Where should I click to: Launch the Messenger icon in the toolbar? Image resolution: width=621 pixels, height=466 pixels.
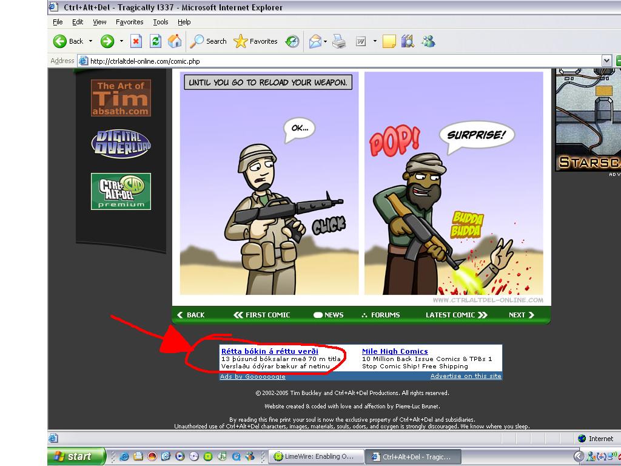(x=428, y=41)
